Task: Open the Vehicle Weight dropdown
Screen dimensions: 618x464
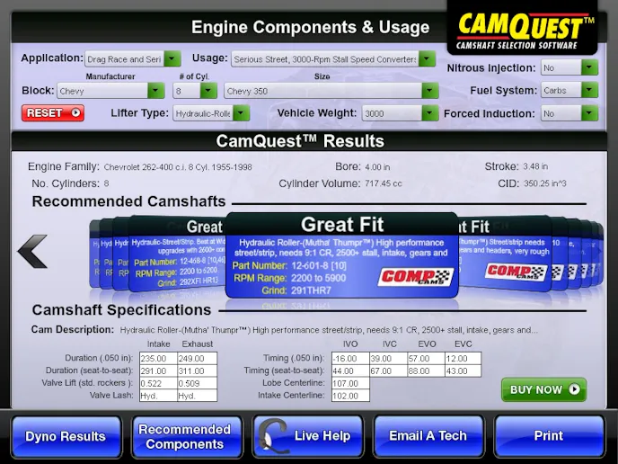Action: [399, 113]
